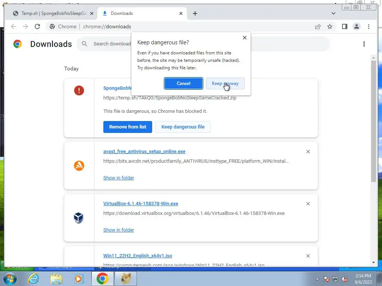Dismiss the Keep dangerous file dialog
This screenshot has height=286, width=382.
245,38
